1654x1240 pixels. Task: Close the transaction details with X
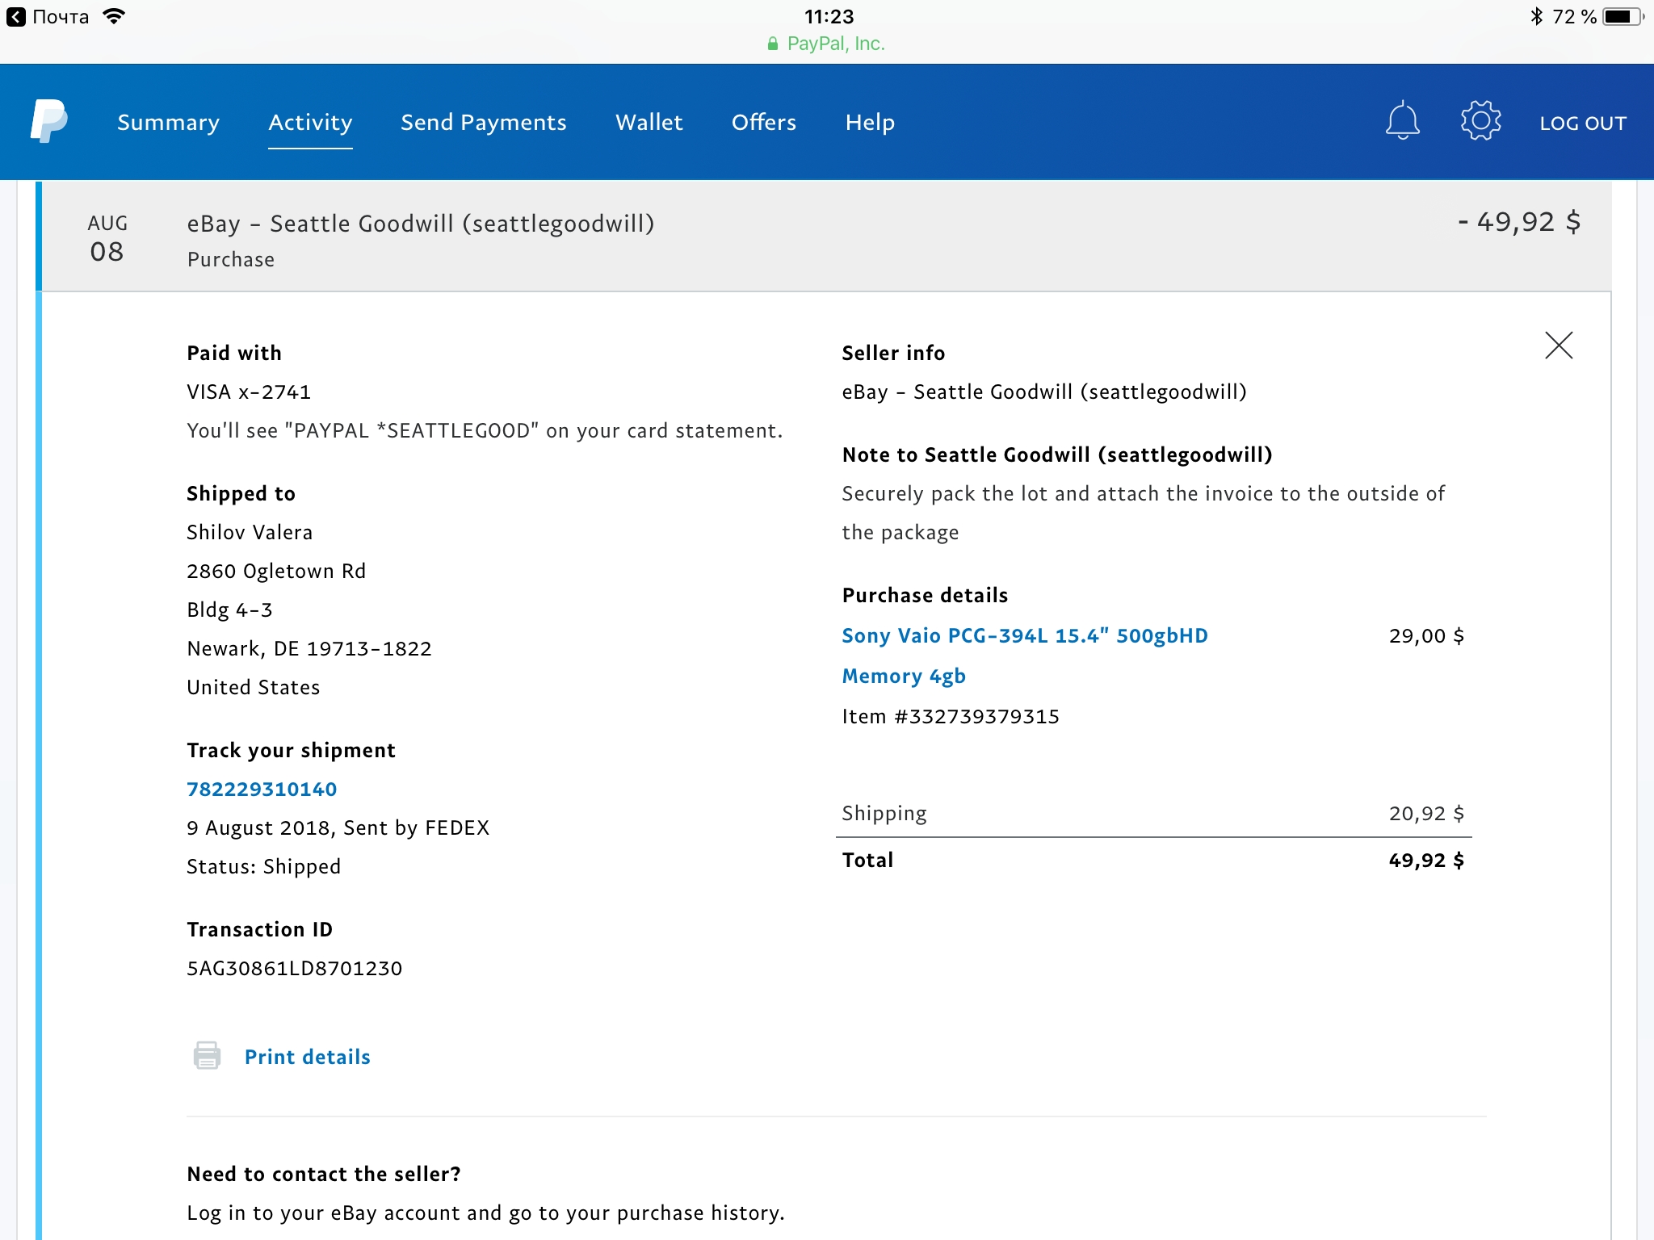coord(1559,345)
